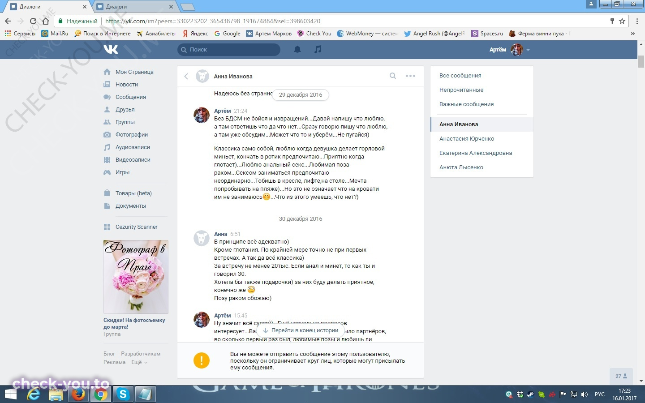Screen dimensions: 645x403
Task: Select the Анна Иванова conversation tab
Action: (482, 124)
